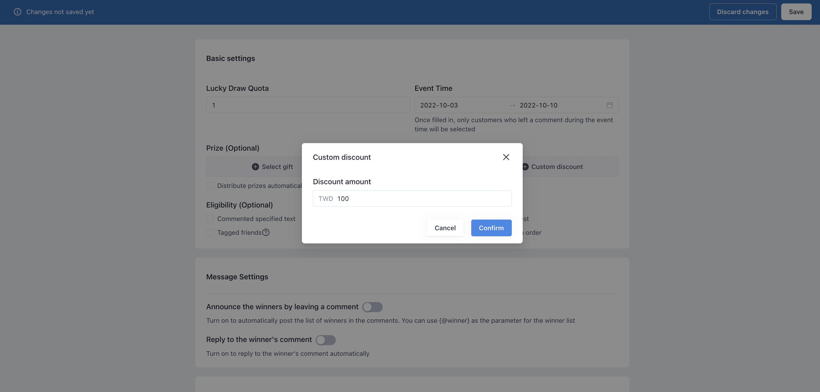Click the plus icon on Select gift
Viewport: 820px width, 392px height.
255,167
